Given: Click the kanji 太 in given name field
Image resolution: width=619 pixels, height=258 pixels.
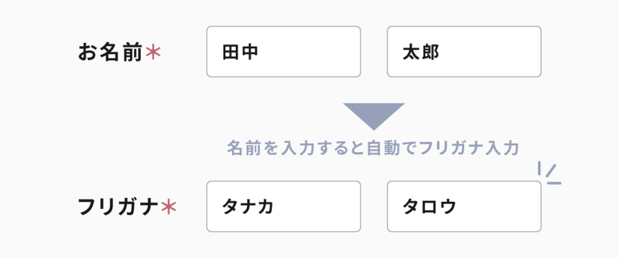Looking at the screenshot, I should click(411, 53).
